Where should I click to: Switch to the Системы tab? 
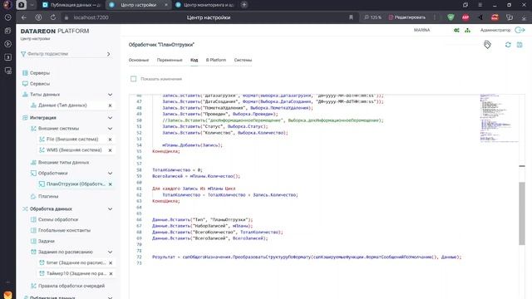coord(243,60)
